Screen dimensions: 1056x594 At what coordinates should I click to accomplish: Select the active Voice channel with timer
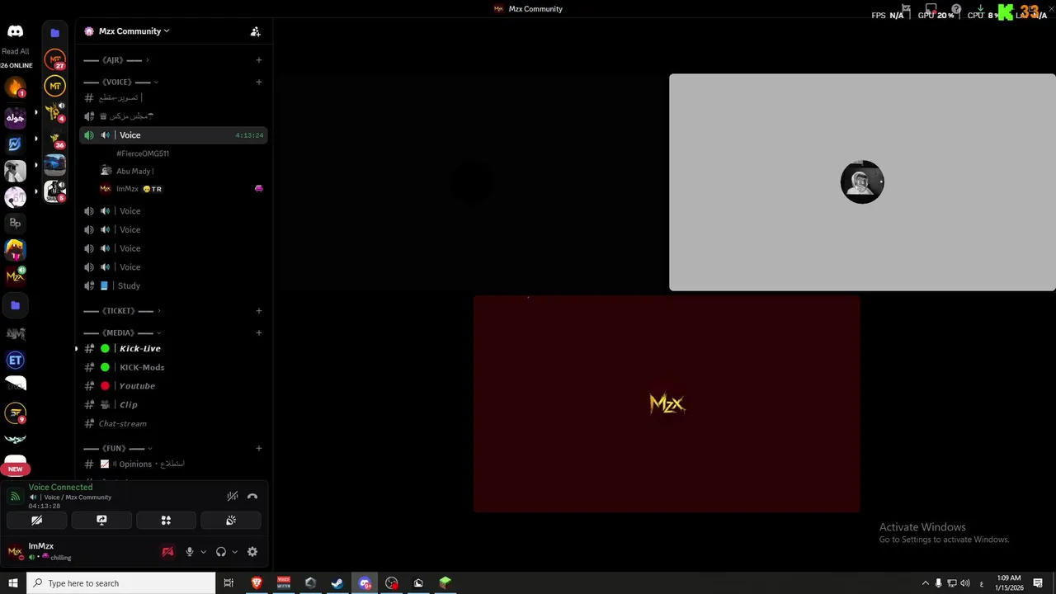tap(173, 135)
